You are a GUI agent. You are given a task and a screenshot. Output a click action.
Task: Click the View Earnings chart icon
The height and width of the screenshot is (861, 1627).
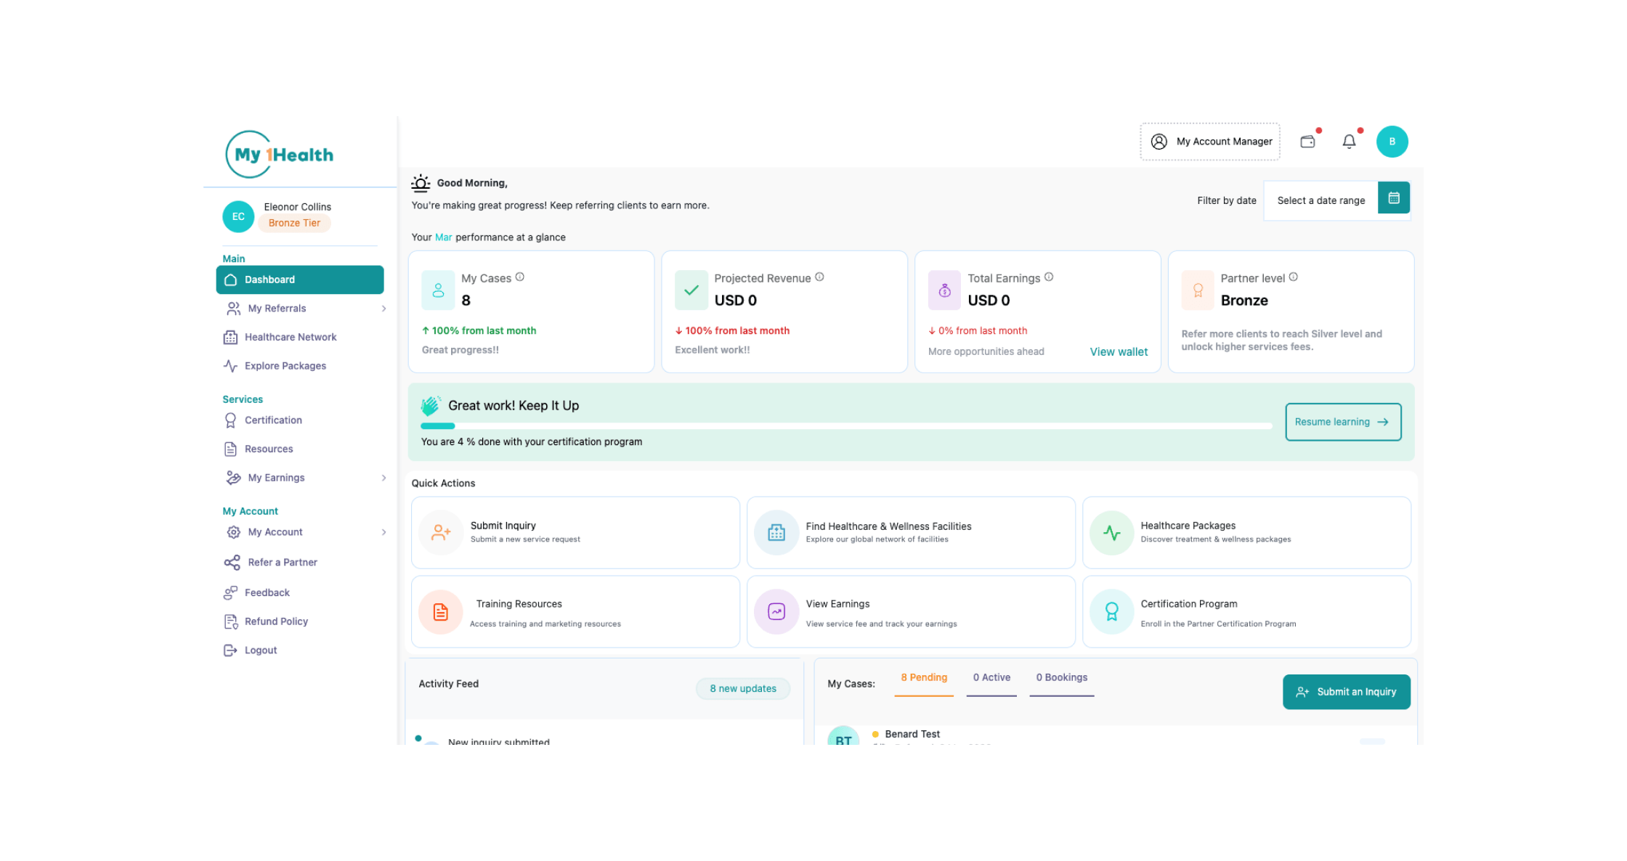click(776, 612)
